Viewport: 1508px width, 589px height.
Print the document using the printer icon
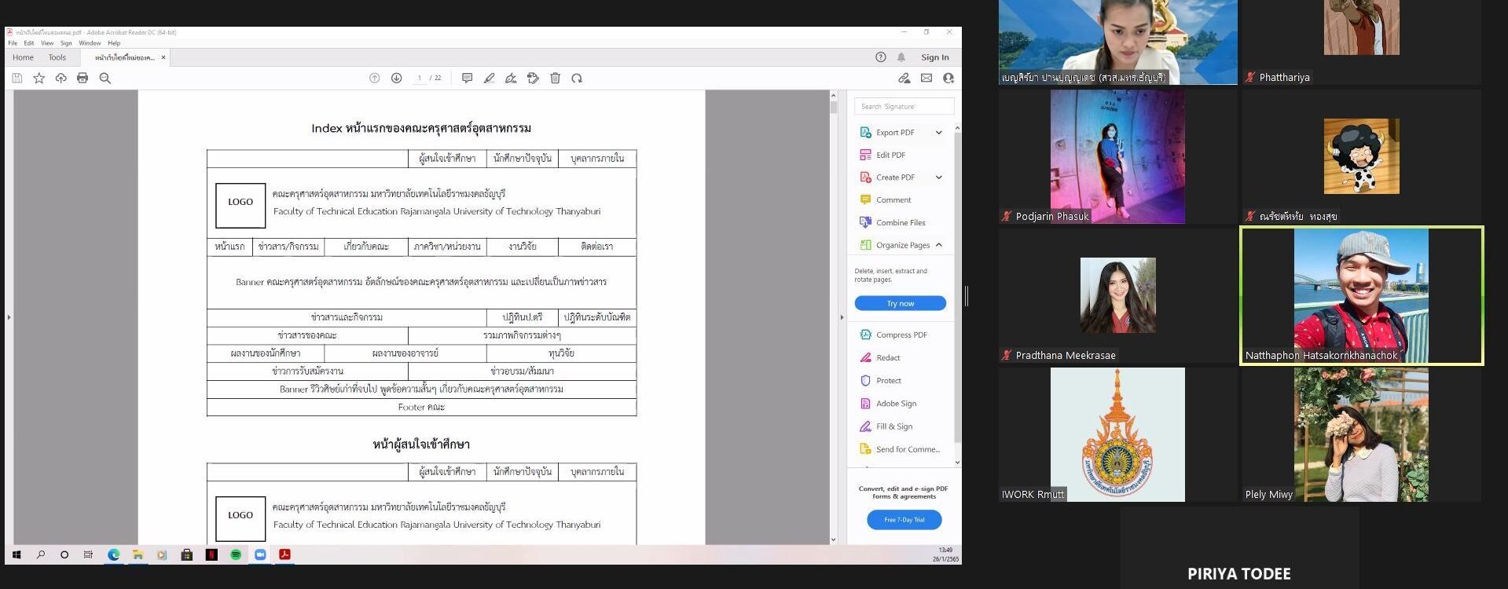83,78
